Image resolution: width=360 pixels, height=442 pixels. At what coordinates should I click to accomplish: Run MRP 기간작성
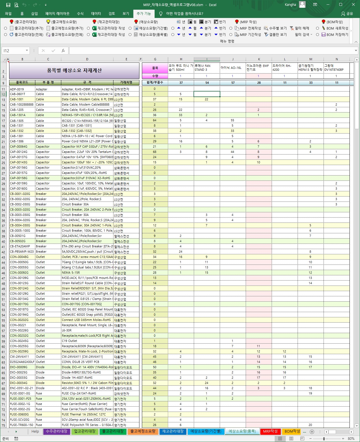[248, 35]
